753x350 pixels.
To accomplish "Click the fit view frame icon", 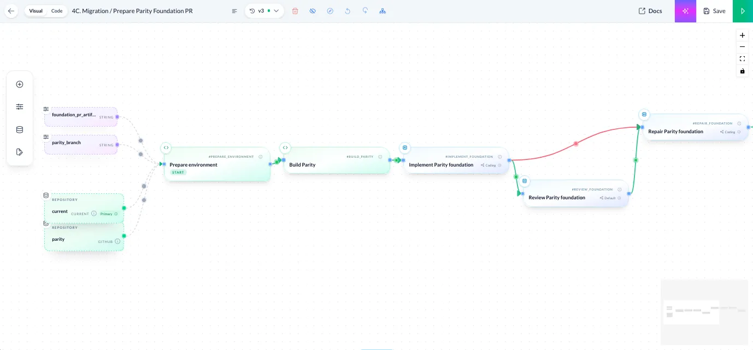I will [742, 59].
